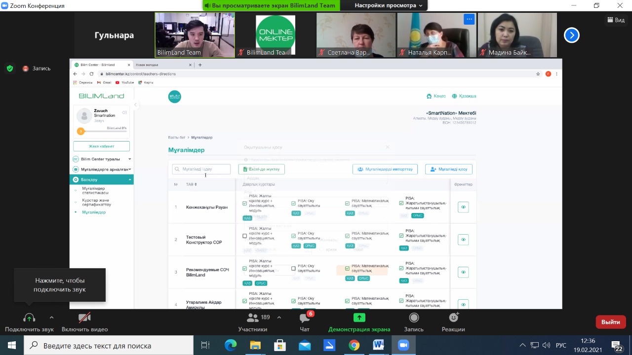The height and width of the screenshot is (355, 632).
Task: Click Мұғалімдерді импорттау button
Action: pyautogui.click(x=385, y=169)
